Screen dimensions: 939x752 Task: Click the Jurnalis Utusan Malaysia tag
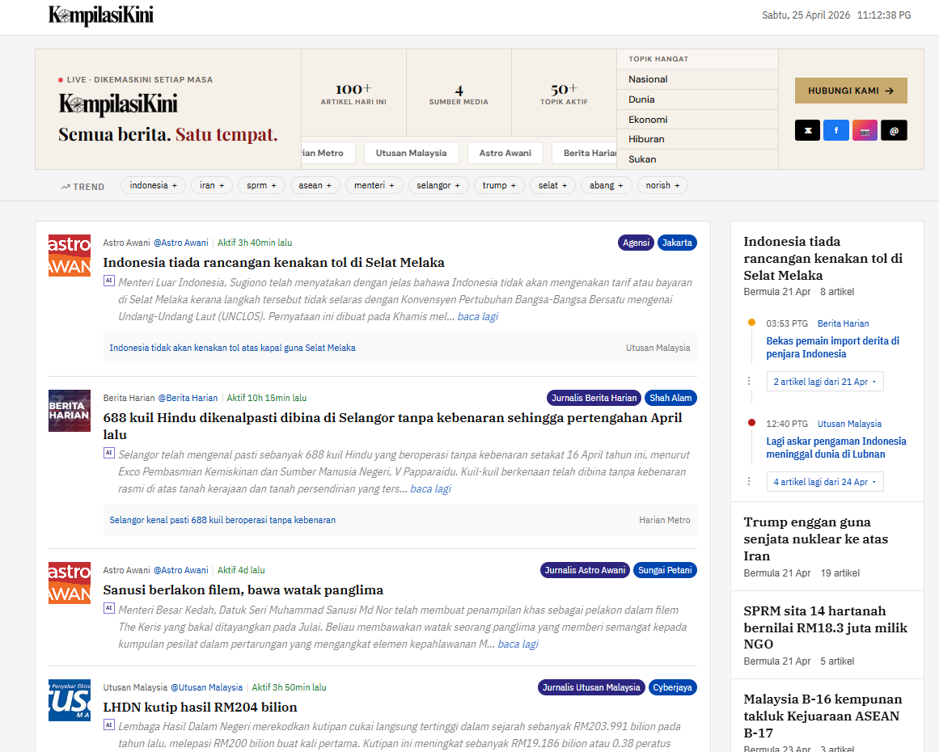[x=591, y=687]
